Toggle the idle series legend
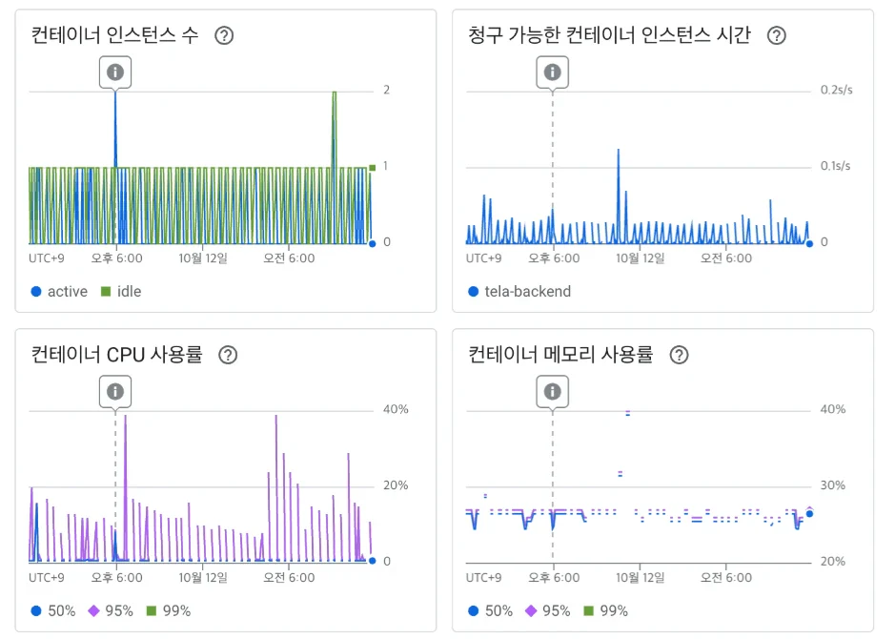 point(121,291)
